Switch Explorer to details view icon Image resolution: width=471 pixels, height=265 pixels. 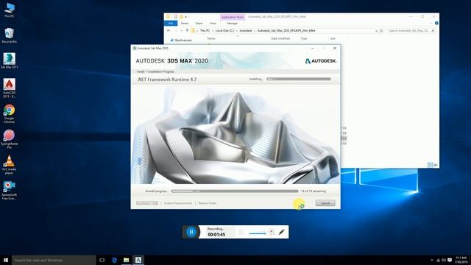point(430,165)
